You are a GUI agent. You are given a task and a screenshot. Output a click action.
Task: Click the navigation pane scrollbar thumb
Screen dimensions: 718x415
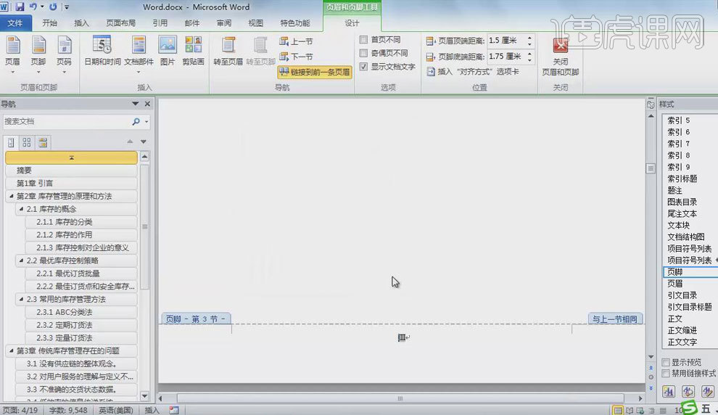pyautogui.click(x=145, y=227)
